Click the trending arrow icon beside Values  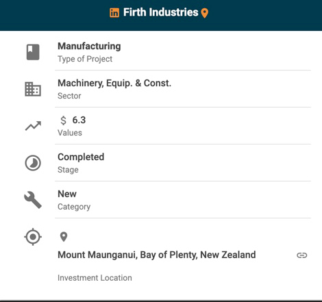(x=33, y=126)
